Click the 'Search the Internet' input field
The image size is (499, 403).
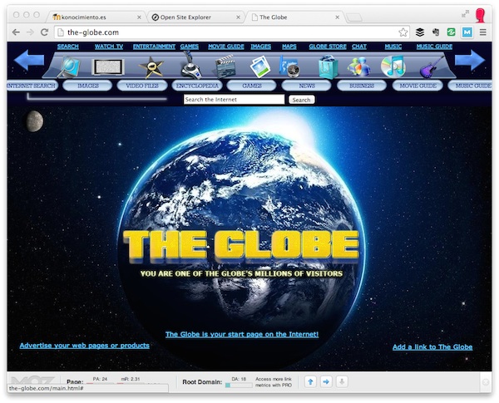click(234, 100)
